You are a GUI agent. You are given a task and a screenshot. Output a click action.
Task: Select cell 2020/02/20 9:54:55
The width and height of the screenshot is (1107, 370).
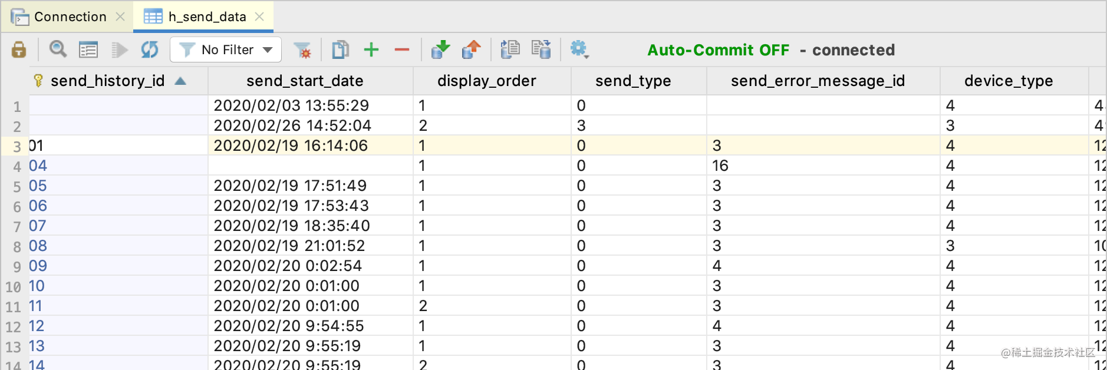[310, 326]
